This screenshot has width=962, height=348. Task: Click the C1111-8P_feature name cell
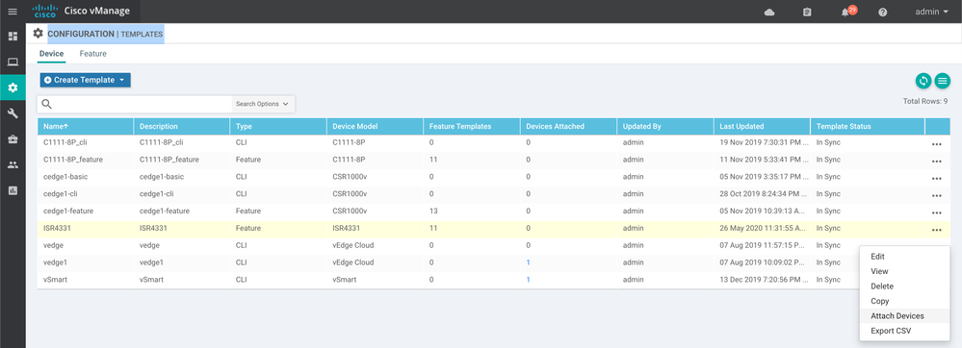coord(86,160)
